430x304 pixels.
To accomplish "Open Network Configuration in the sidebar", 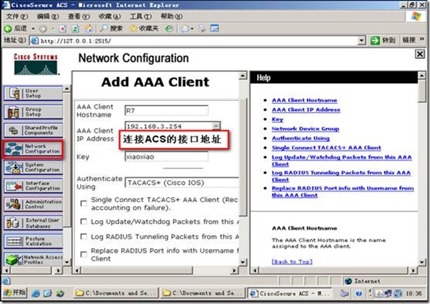I will click(33, 149).
